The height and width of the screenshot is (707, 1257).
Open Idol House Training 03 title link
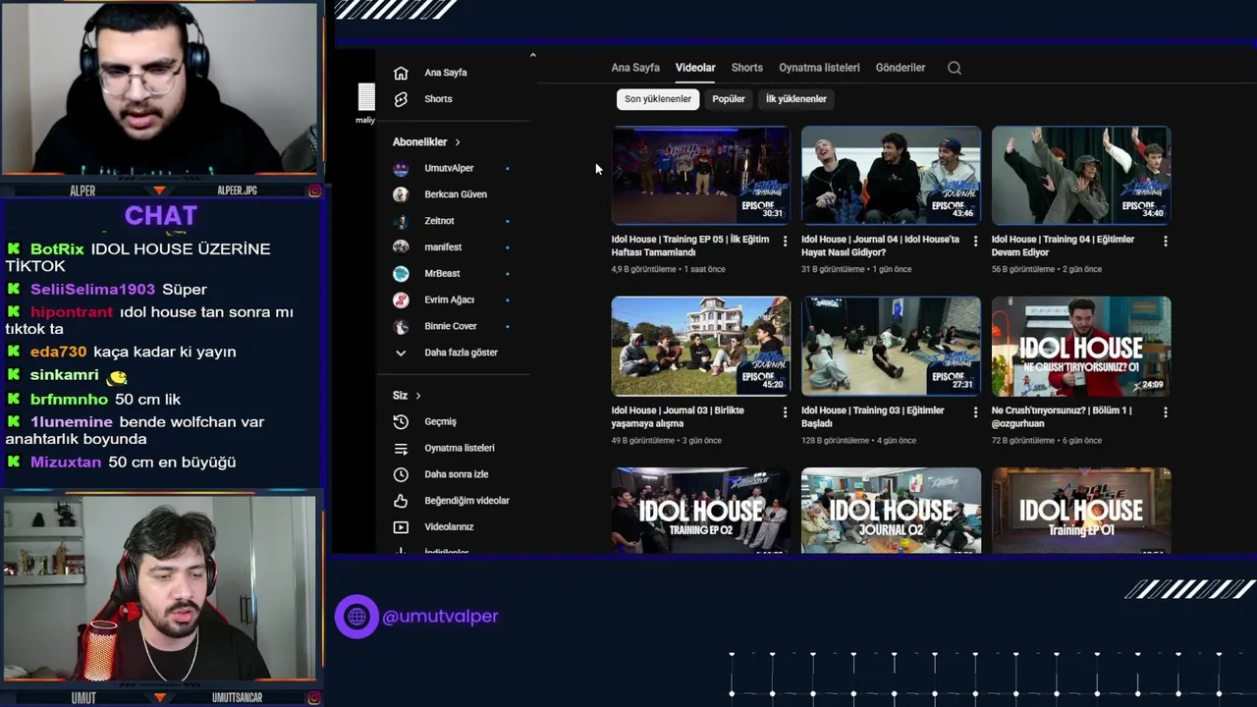(x=872, y=417)
